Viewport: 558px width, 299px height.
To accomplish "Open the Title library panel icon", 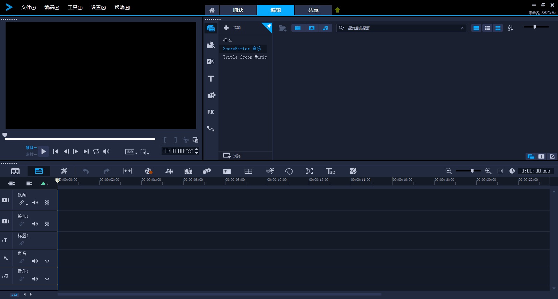I will click(x=210, y=78).
